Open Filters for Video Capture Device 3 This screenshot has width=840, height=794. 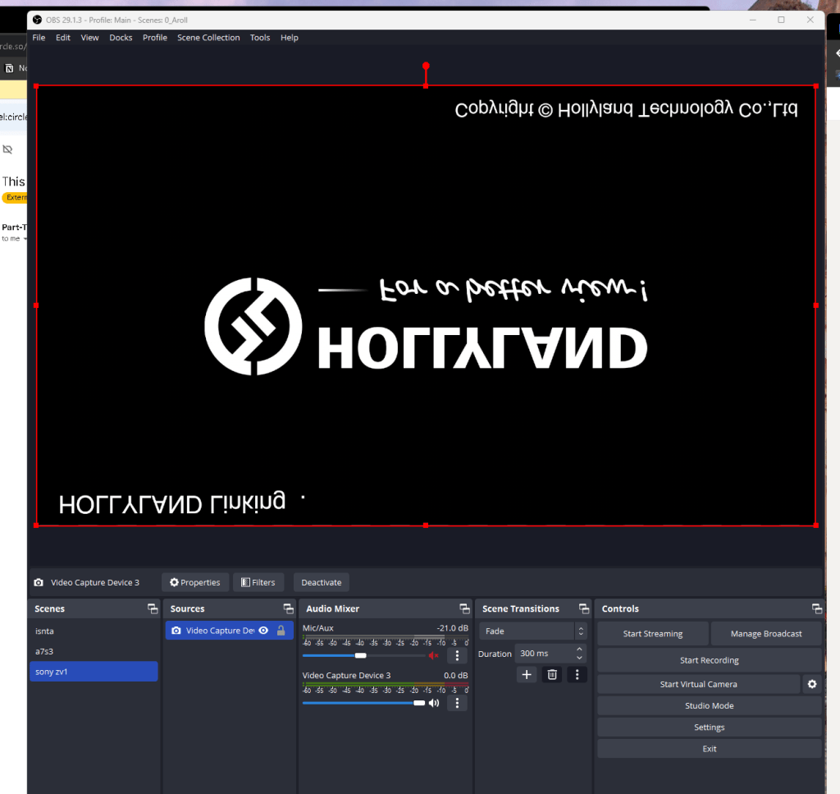click(258, 582)
